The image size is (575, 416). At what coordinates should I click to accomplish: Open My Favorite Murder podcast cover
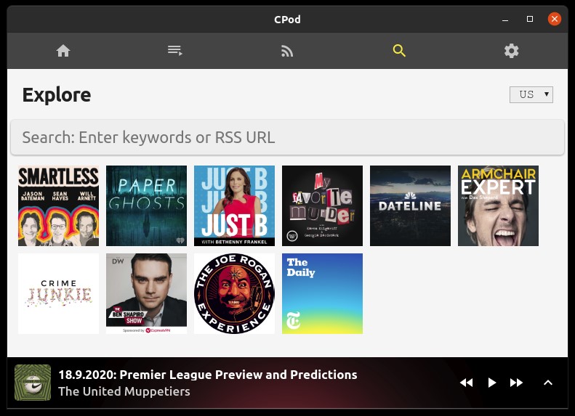pos(322,205)
